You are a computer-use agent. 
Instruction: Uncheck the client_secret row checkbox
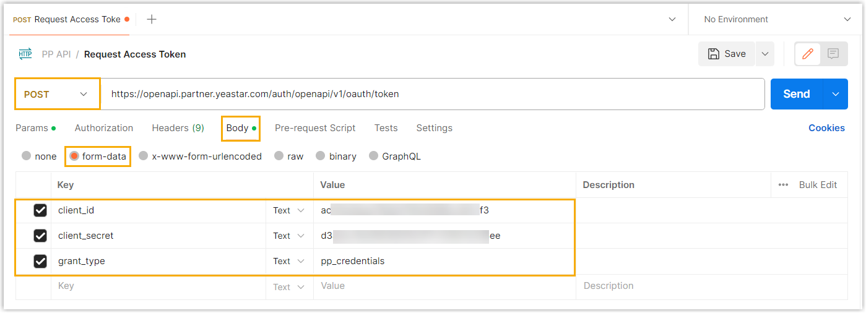click(x=40, y=236)
